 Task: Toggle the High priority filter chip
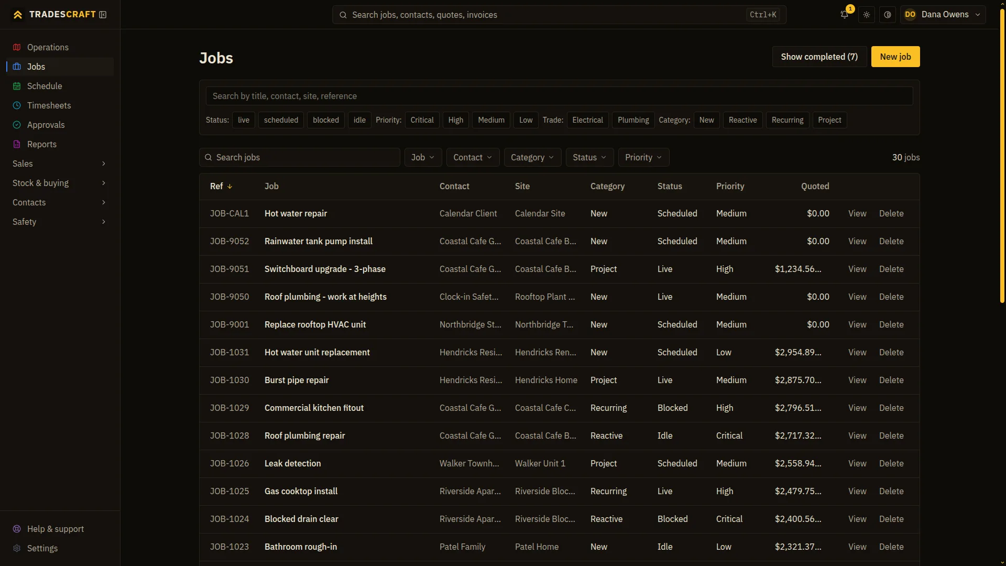pos(456,120)
